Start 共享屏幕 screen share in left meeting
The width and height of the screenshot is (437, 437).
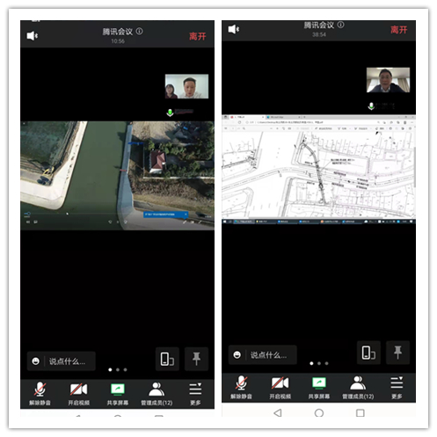click(118, 394)
